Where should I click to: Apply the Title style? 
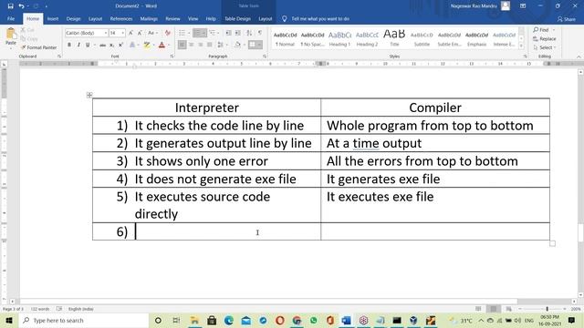click(394, 38)
